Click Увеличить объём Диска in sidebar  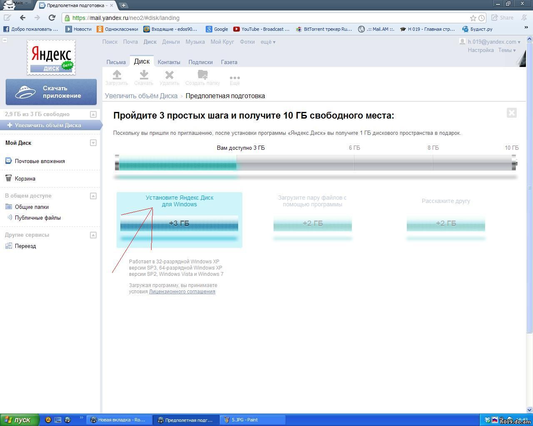click(51, 125)
